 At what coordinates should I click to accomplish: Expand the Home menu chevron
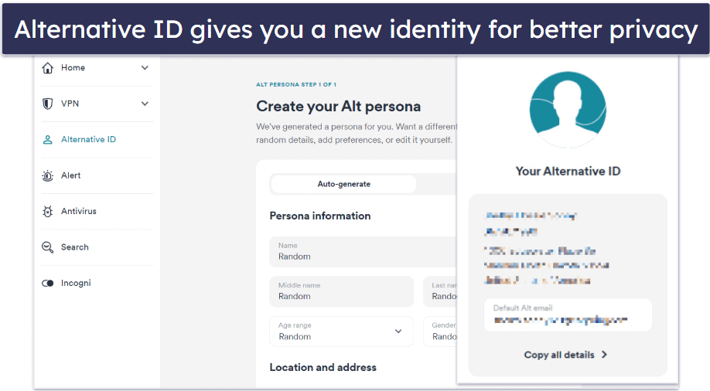[145, 68]
